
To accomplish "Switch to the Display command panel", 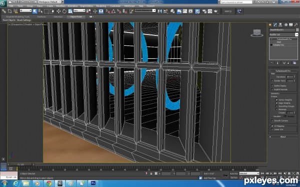I will [291, 25].
